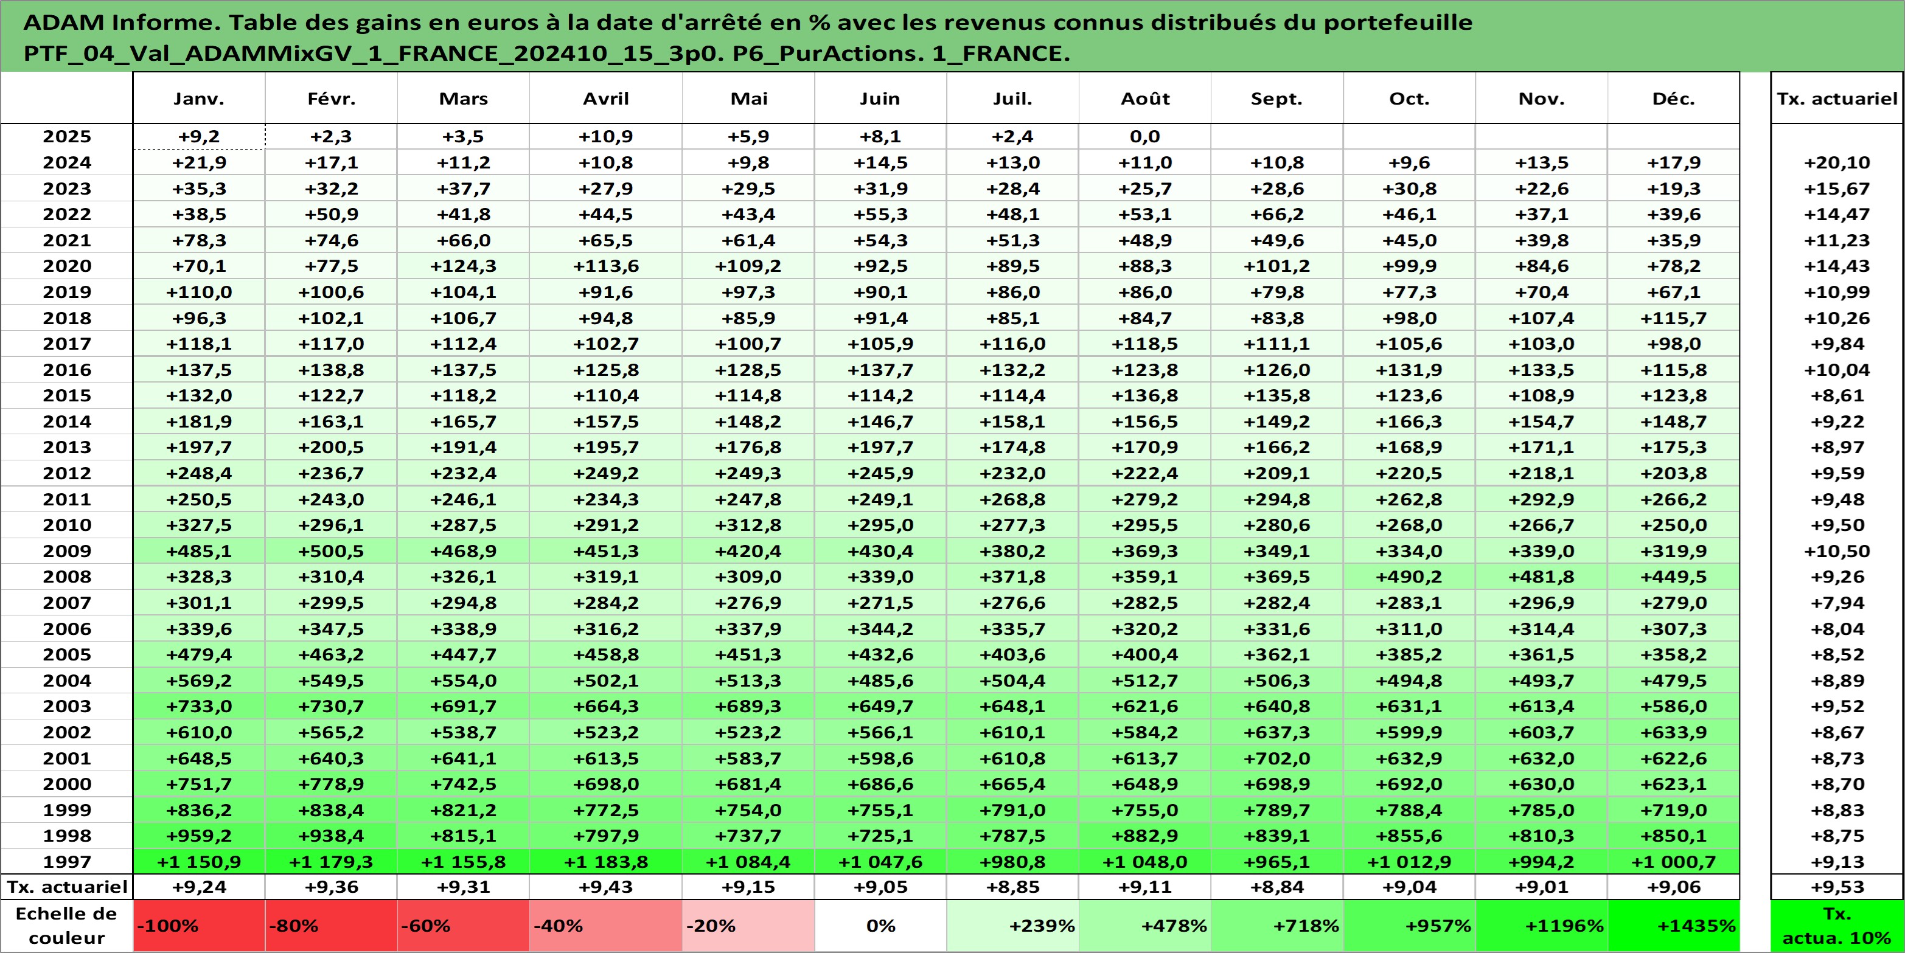The height and width of the screenshot is (953, 1905).
Task: Click the +778,9 cell in 2000 row
Action: (x=332, y=784)
